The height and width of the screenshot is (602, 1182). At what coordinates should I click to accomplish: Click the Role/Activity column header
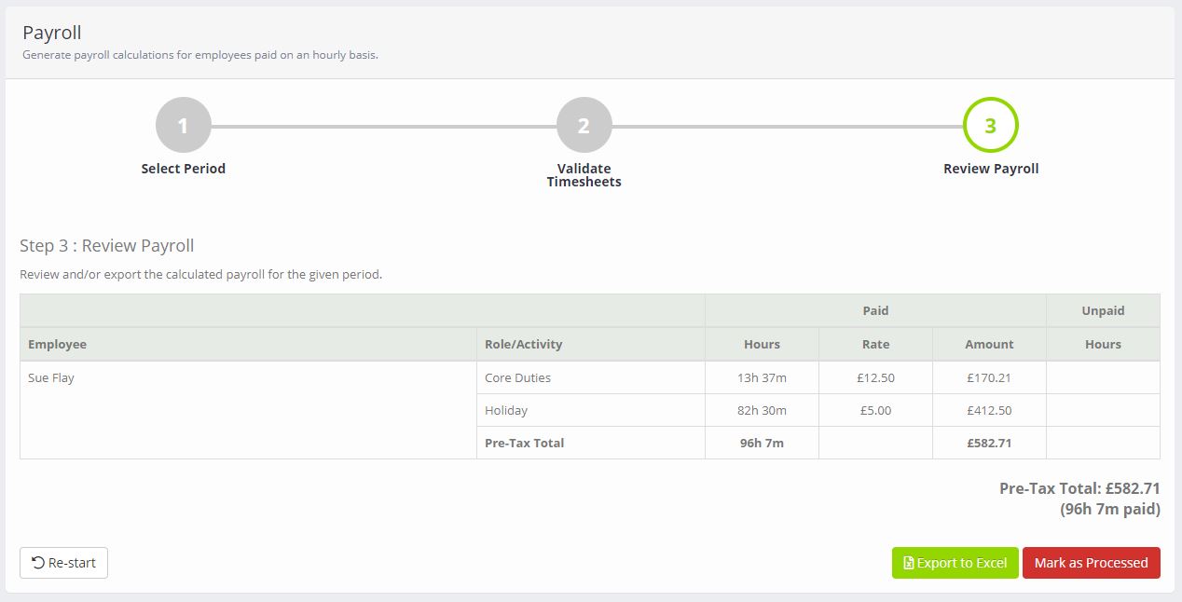(590, 344)
